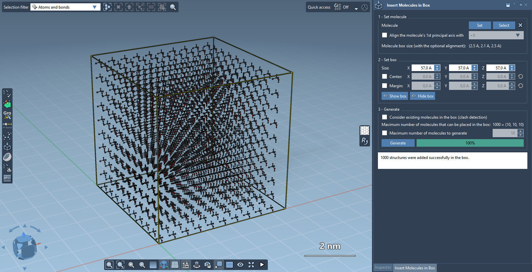532x272 pixels.
Task: Open the Gro wizard tool
Action: tap(7, 114)
